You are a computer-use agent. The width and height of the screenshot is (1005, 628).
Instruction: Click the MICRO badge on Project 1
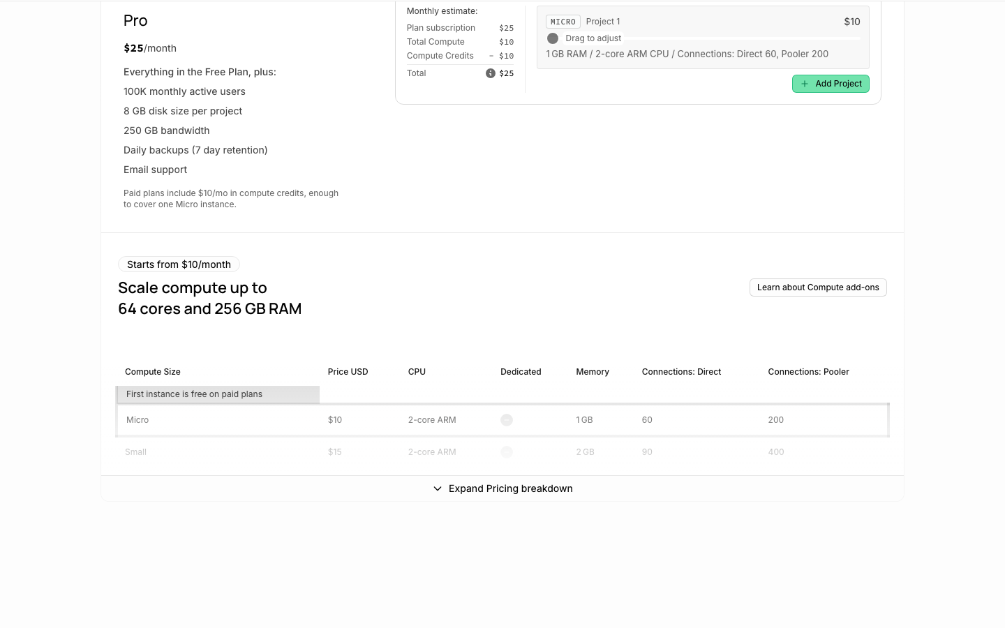563,22
